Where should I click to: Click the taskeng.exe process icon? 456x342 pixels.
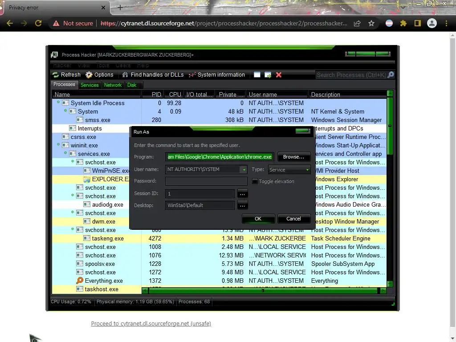point(87,238)
